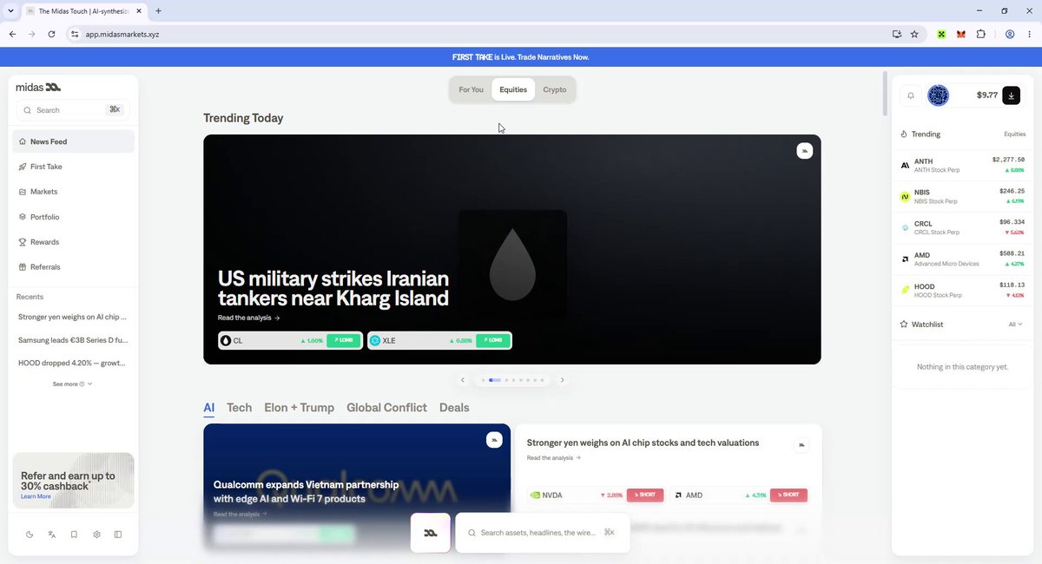Select the Equities tab
This screenshot has width=1042, height=564.
click(x=513, y=89)
